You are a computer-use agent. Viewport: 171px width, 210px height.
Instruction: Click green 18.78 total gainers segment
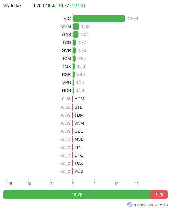click(77, 194)
